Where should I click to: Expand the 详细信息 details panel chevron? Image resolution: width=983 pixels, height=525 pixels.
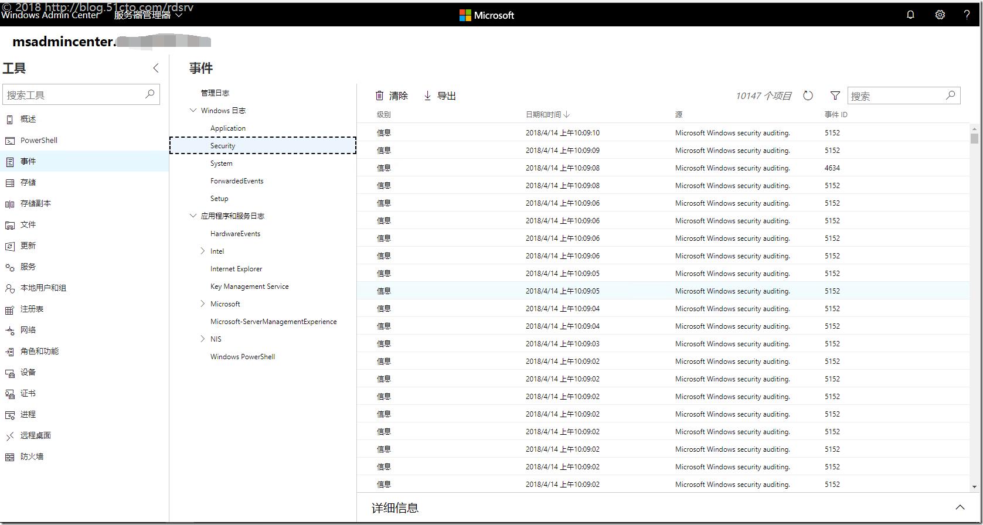(960, 507)
